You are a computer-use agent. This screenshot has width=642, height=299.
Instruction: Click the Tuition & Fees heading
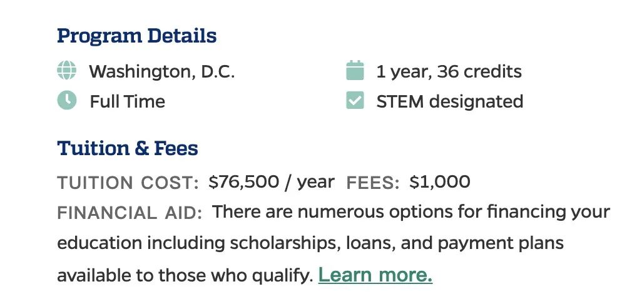coord(127,149)
